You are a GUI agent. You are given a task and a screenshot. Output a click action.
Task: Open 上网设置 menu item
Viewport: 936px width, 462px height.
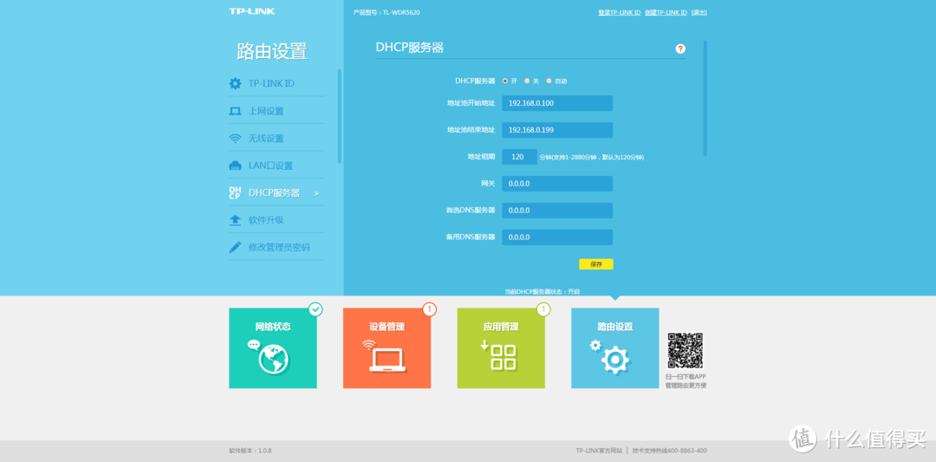(277, 111)
